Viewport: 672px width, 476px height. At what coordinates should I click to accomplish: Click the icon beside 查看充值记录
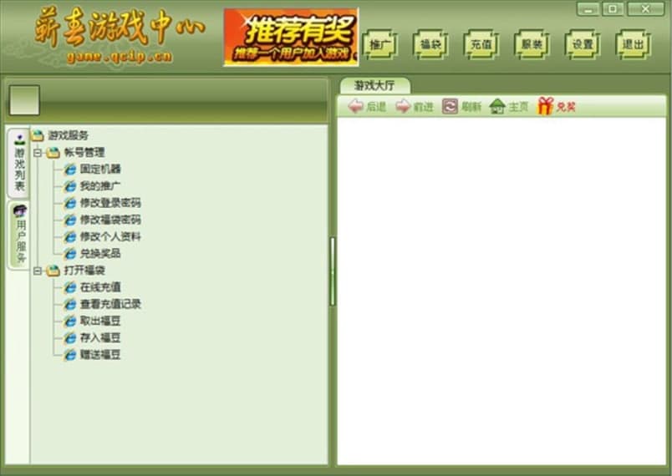[x=70, y=304]
